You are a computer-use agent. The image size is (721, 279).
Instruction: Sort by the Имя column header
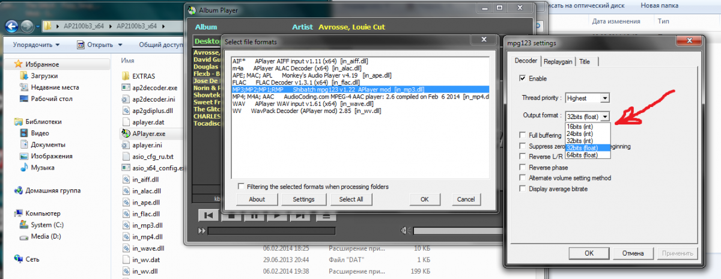[127, 61]
